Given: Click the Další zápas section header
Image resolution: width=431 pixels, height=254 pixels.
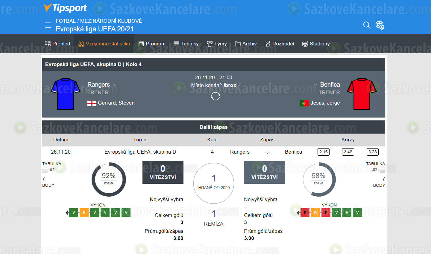Looking at the screenshot, I should [x=214, y=127].
